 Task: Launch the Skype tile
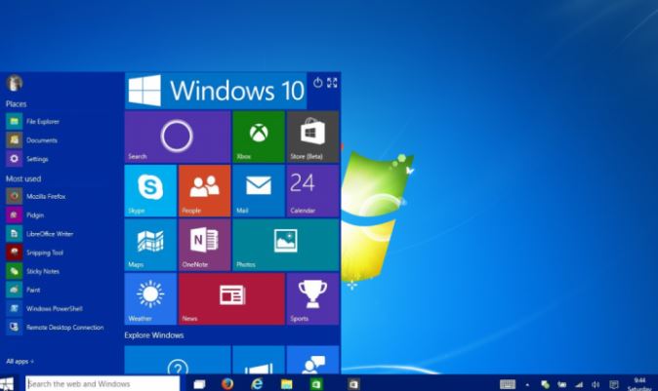(150, 191)
